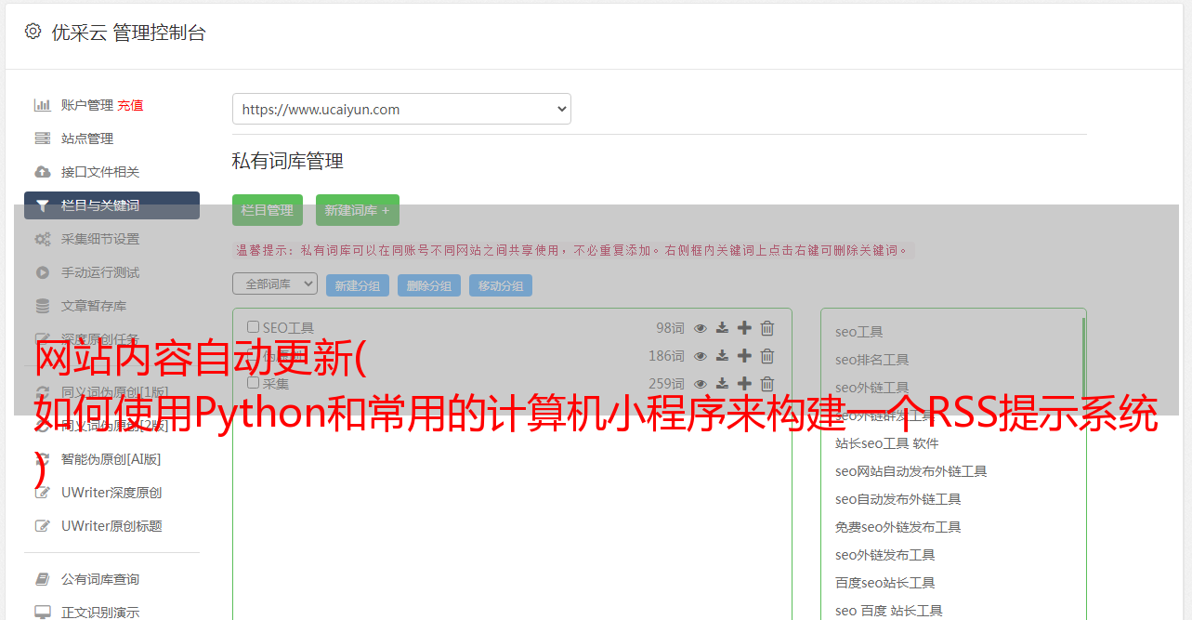Click the trash icon on the 186词 row
The width and height of the screenshot is (1192, 620).
pyautogui.click(x=767, y=356)
